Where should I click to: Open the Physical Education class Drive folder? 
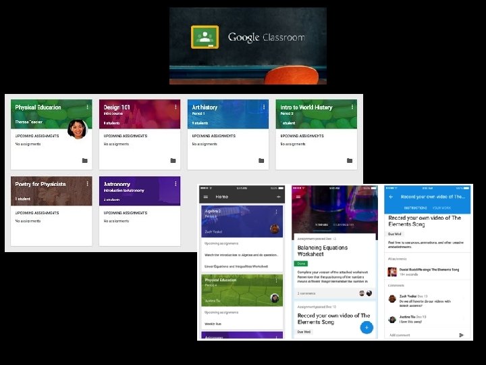(84, 160)
